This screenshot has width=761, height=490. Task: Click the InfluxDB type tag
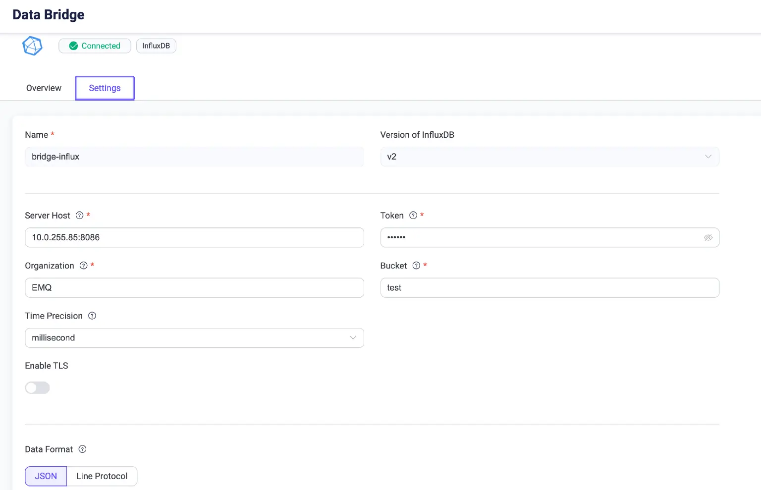pyautogui.click(x=156, y=46)
